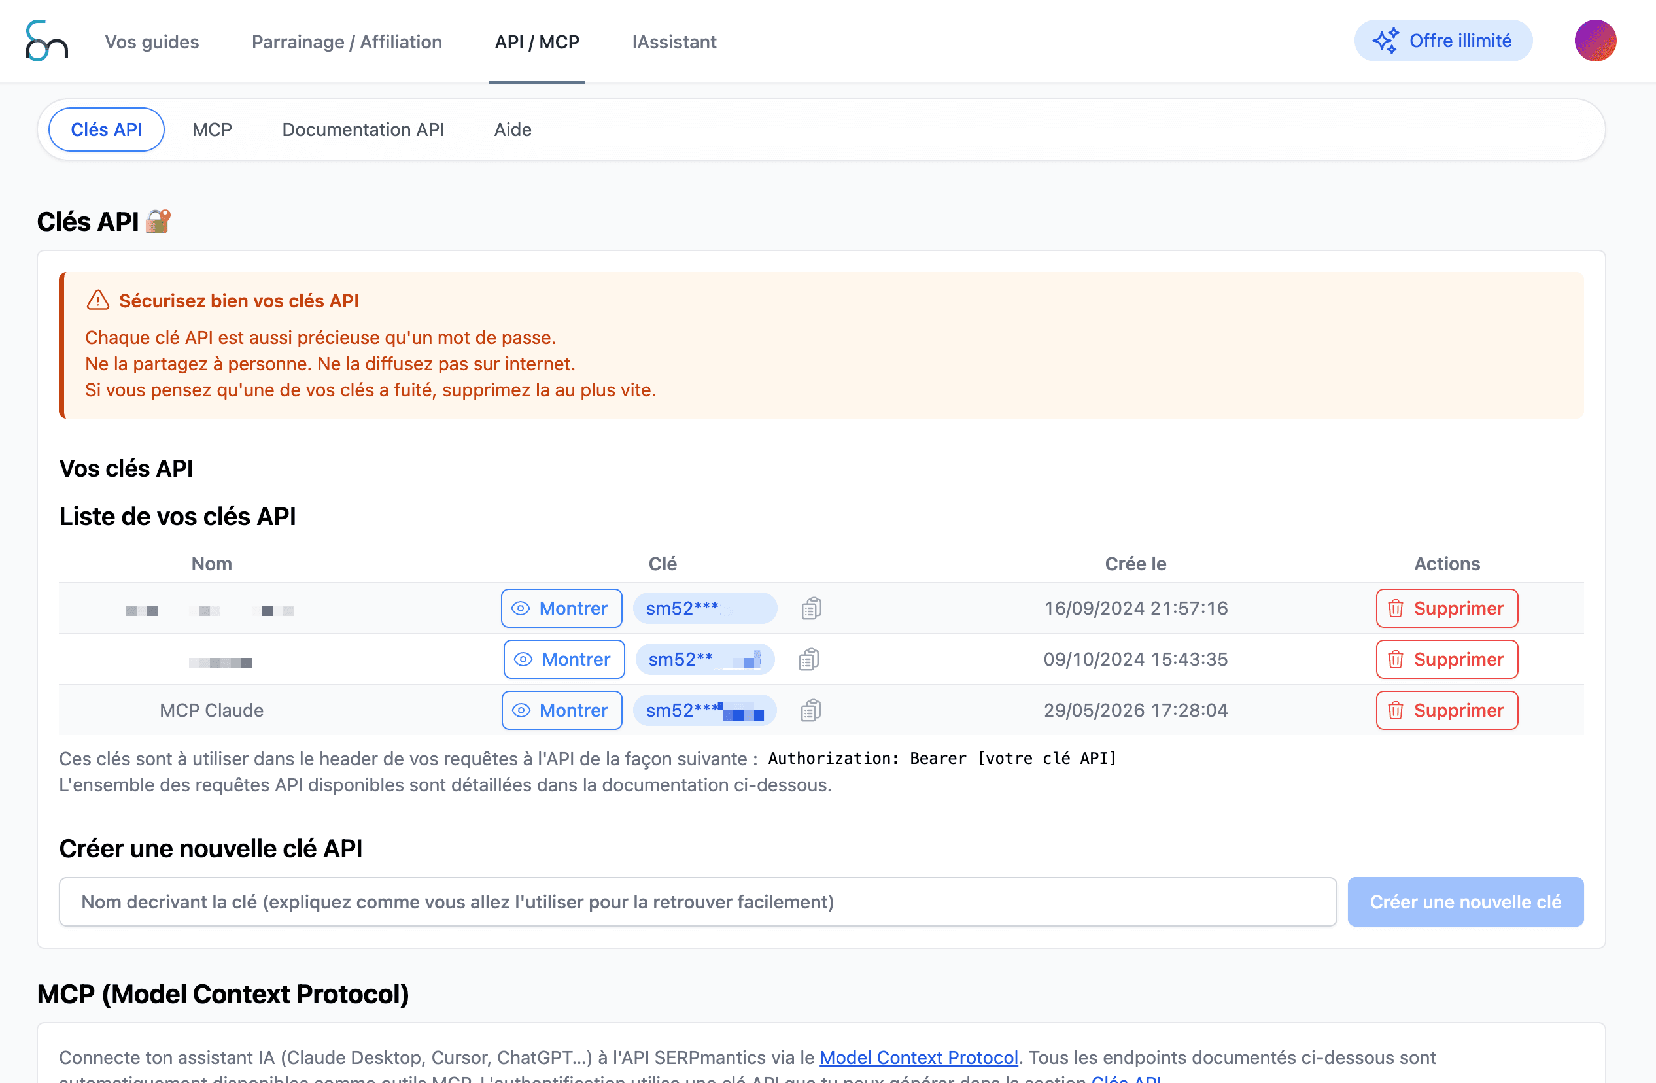Click the masked key sm52*** in first row
This screenshot has width=1656, height=1083.
[705, 609]
